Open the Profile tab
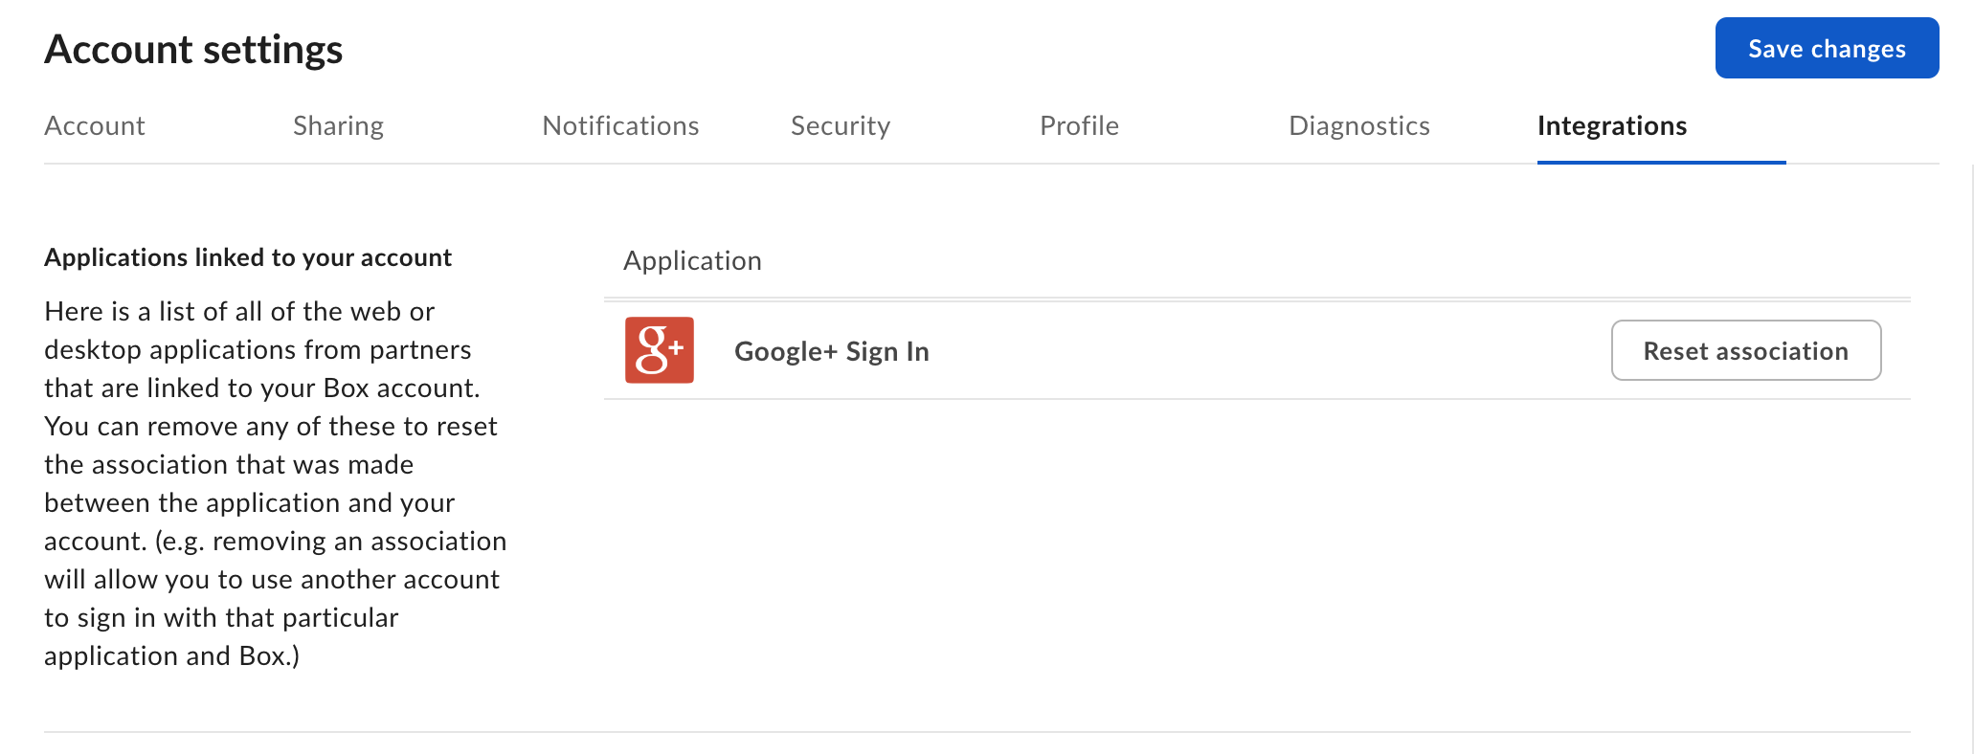This screenshot has width=1974, height=754. coord(1079,126)
